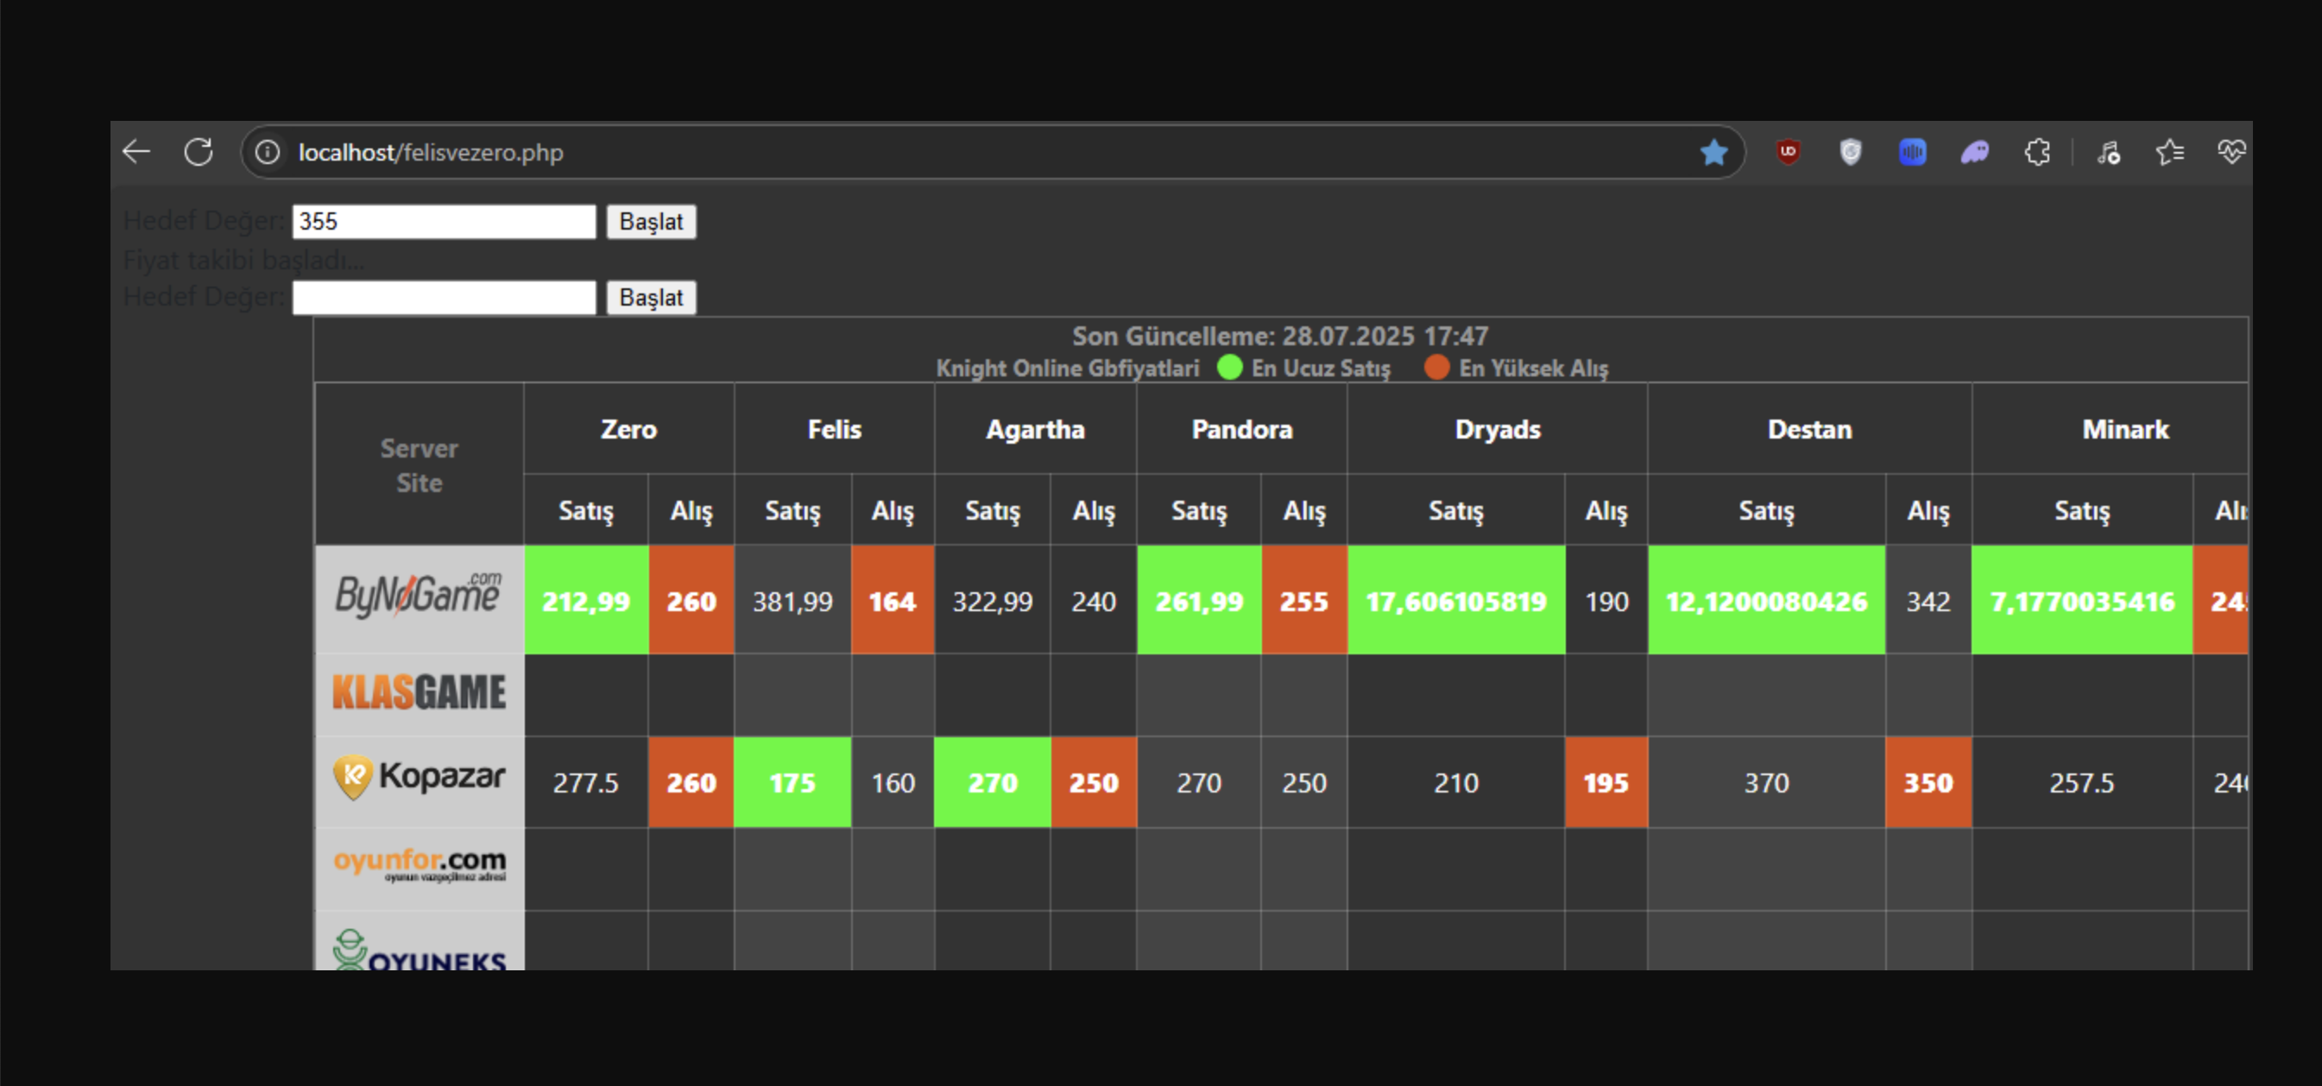Click the blue bookmark star icon
Viewport: 2322px width, 1086px height.
coord(1713,152)
